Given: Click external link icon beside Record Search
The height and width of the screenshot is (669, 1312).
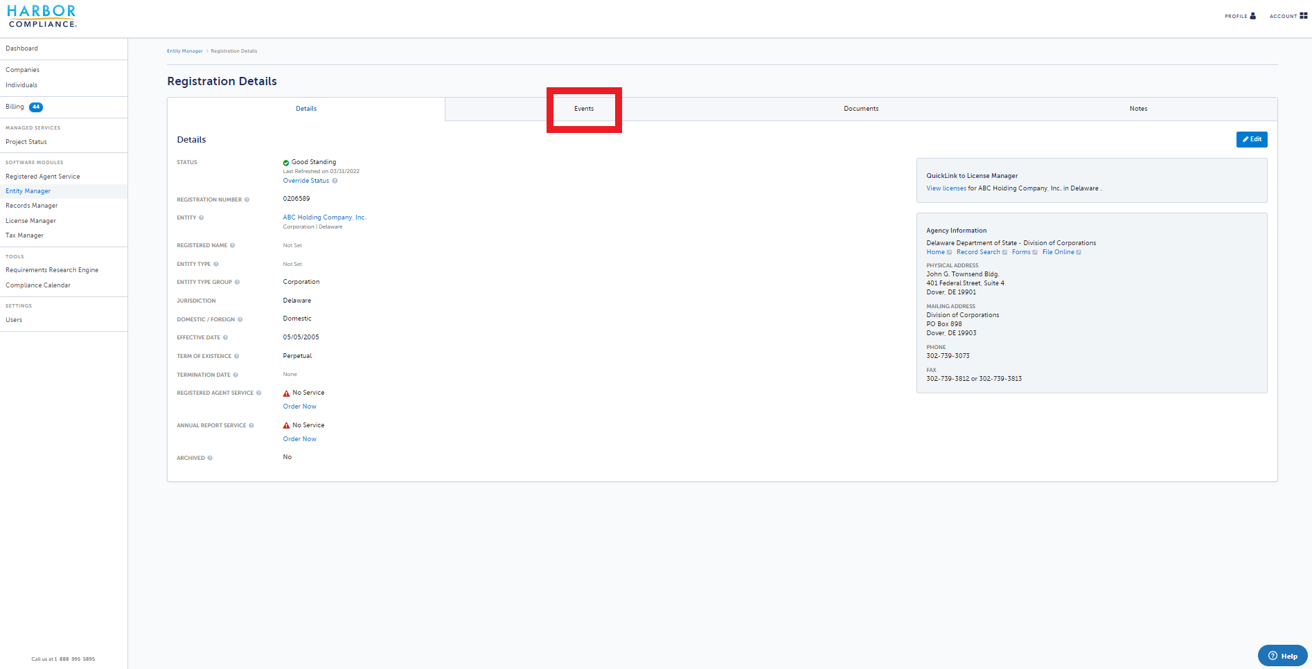Looking at the screenshot, I should point(1004,252).
